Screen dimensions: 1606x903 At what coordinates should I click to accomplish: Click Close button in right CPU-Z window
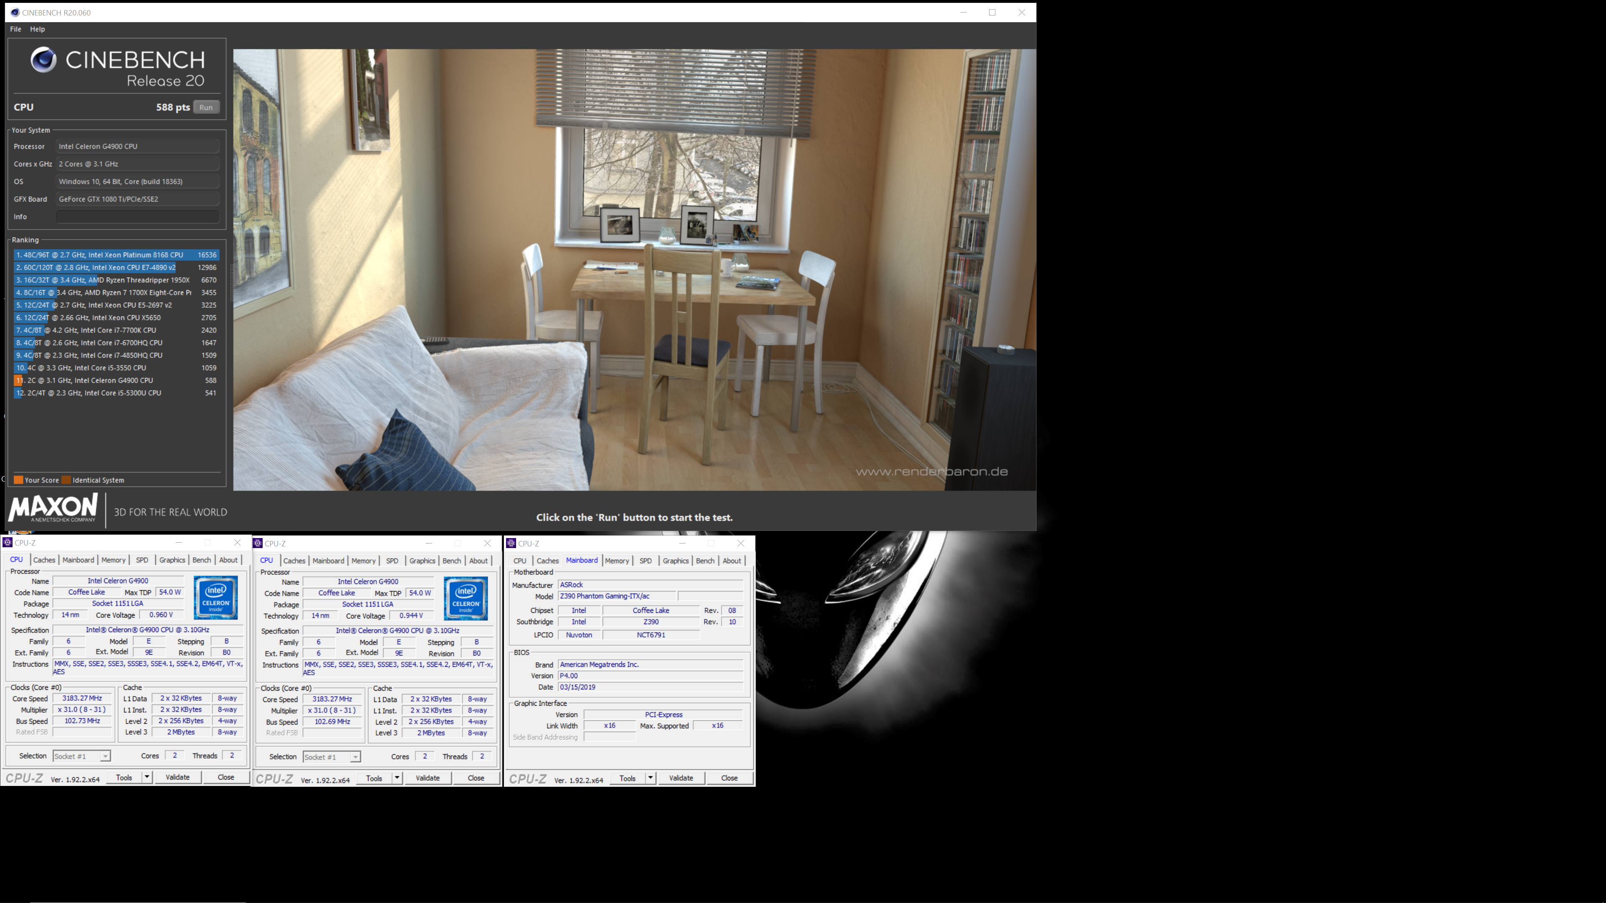tap(729, 778)
